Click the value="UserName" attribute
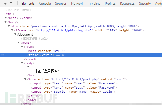Viewport: 162px width, 105px height. pos(101,83)
